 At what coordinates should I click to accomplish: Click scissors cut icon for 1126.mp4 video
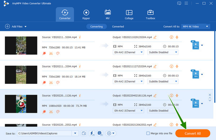51,112
